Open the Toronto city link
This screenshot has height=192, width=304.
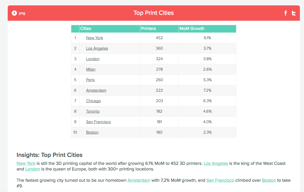pos(93,111)
